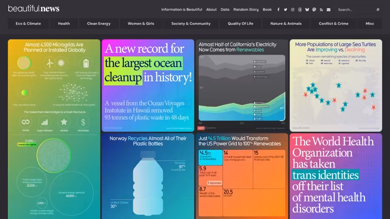Click the search magnifier icon

(378, 10)
